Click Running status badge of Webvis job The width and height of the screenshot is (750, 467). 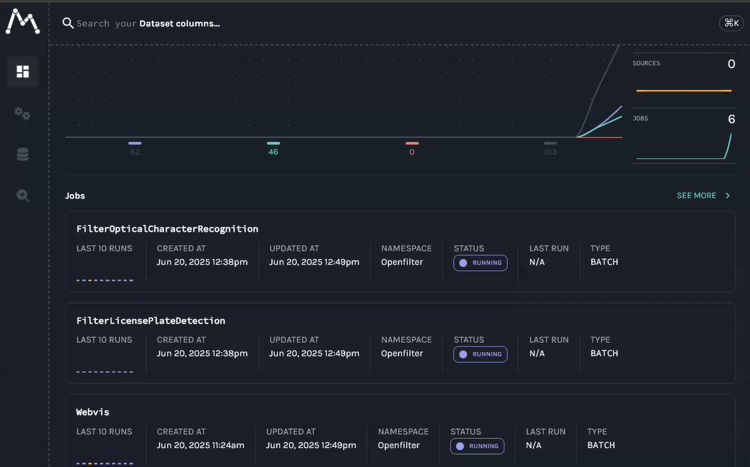click(477, 446)
